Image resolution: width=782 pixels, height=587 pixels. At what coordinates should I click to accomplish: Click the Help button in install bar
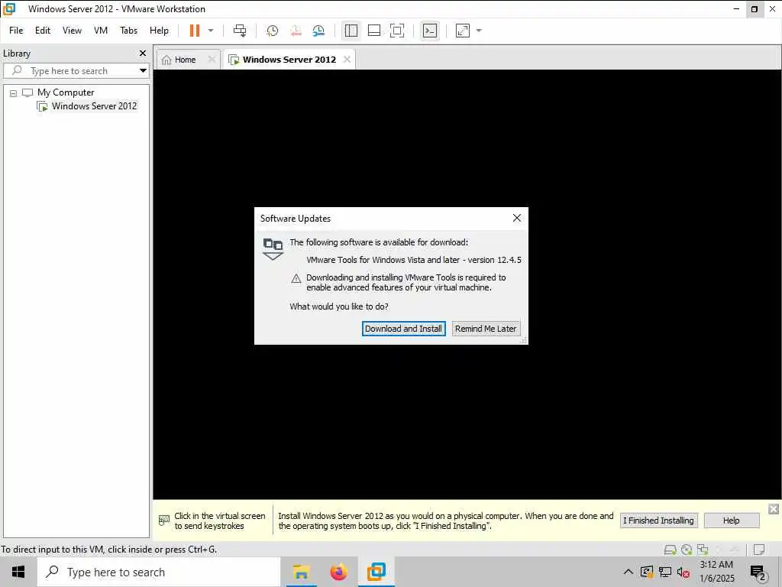coord(731,521)
